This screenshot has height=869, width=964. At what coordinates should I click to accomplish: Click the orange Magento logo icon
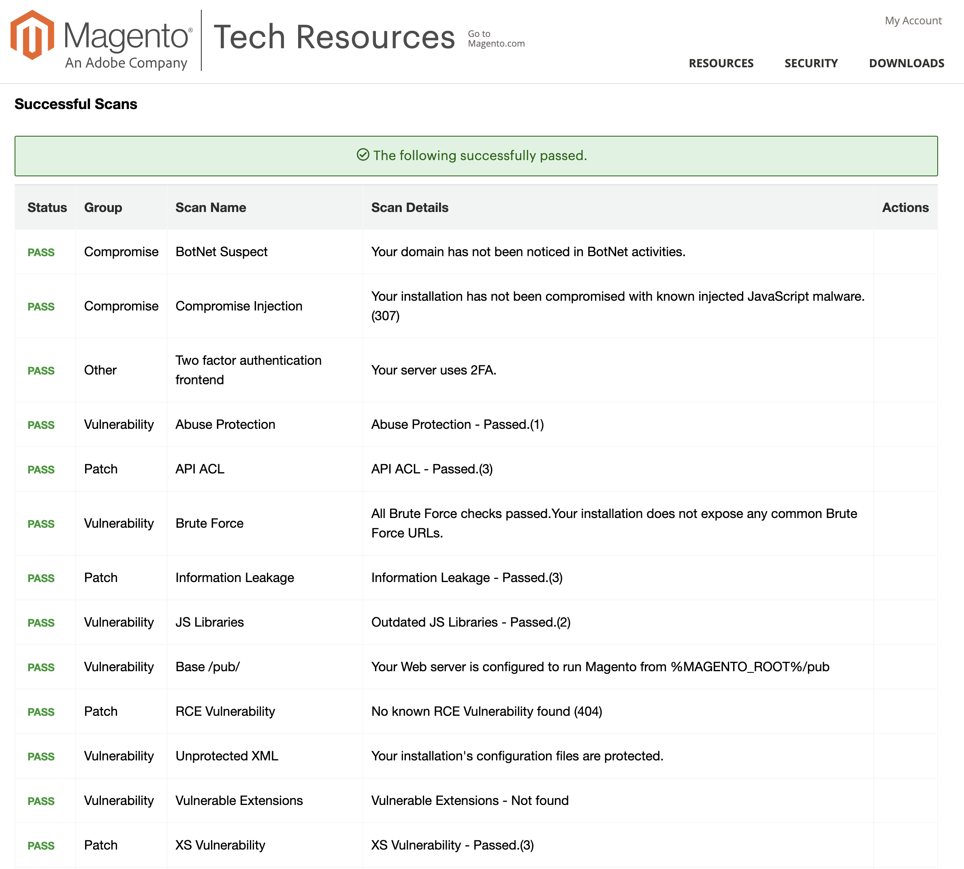(32, 35)
